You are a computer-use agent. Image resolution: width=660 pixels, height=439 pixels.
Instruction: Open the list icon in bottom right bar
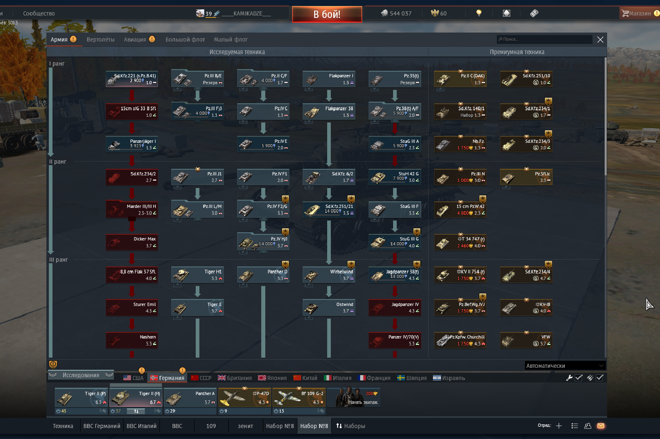pos(575,426)
